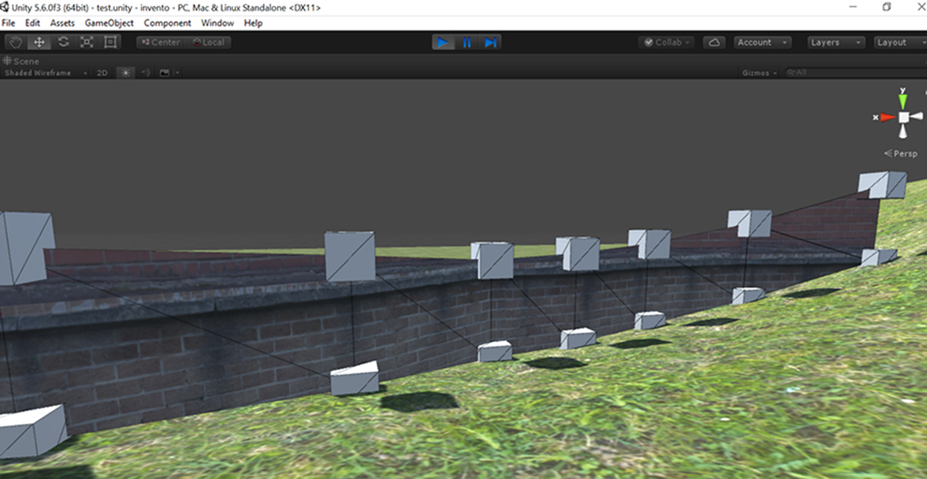Viewport: 927px width, 479px height.
Task: Open the Shaded Wireframe draw mode dropdown
Action: point(44,73)
